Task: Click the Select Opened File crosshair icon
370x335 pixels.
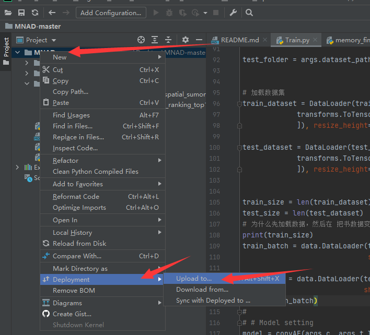Action: click(x=141, y=40)
